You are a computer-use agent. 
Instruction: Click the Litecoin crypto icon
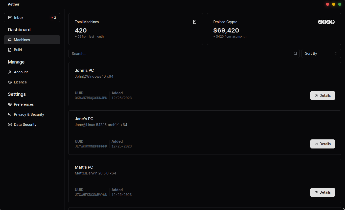(x=328, y=22)
